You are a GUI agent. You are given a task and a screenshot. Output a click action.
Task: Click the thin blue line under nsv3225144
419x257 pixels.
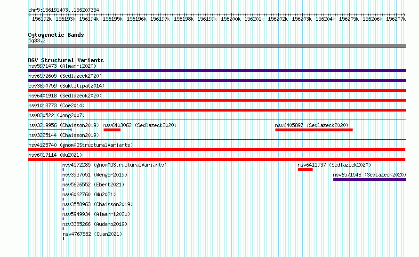pos(217,139)
